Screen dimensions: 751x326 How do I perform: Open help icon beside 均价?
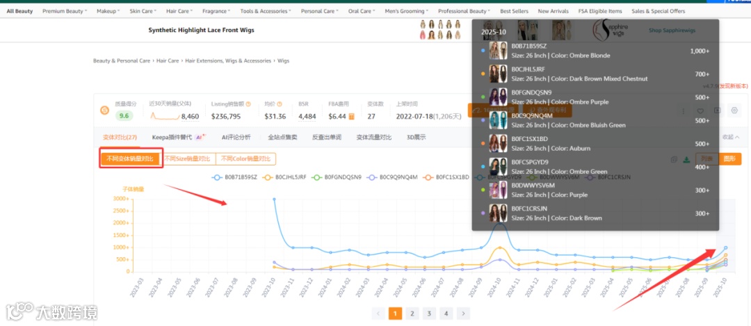pos(280,104)
